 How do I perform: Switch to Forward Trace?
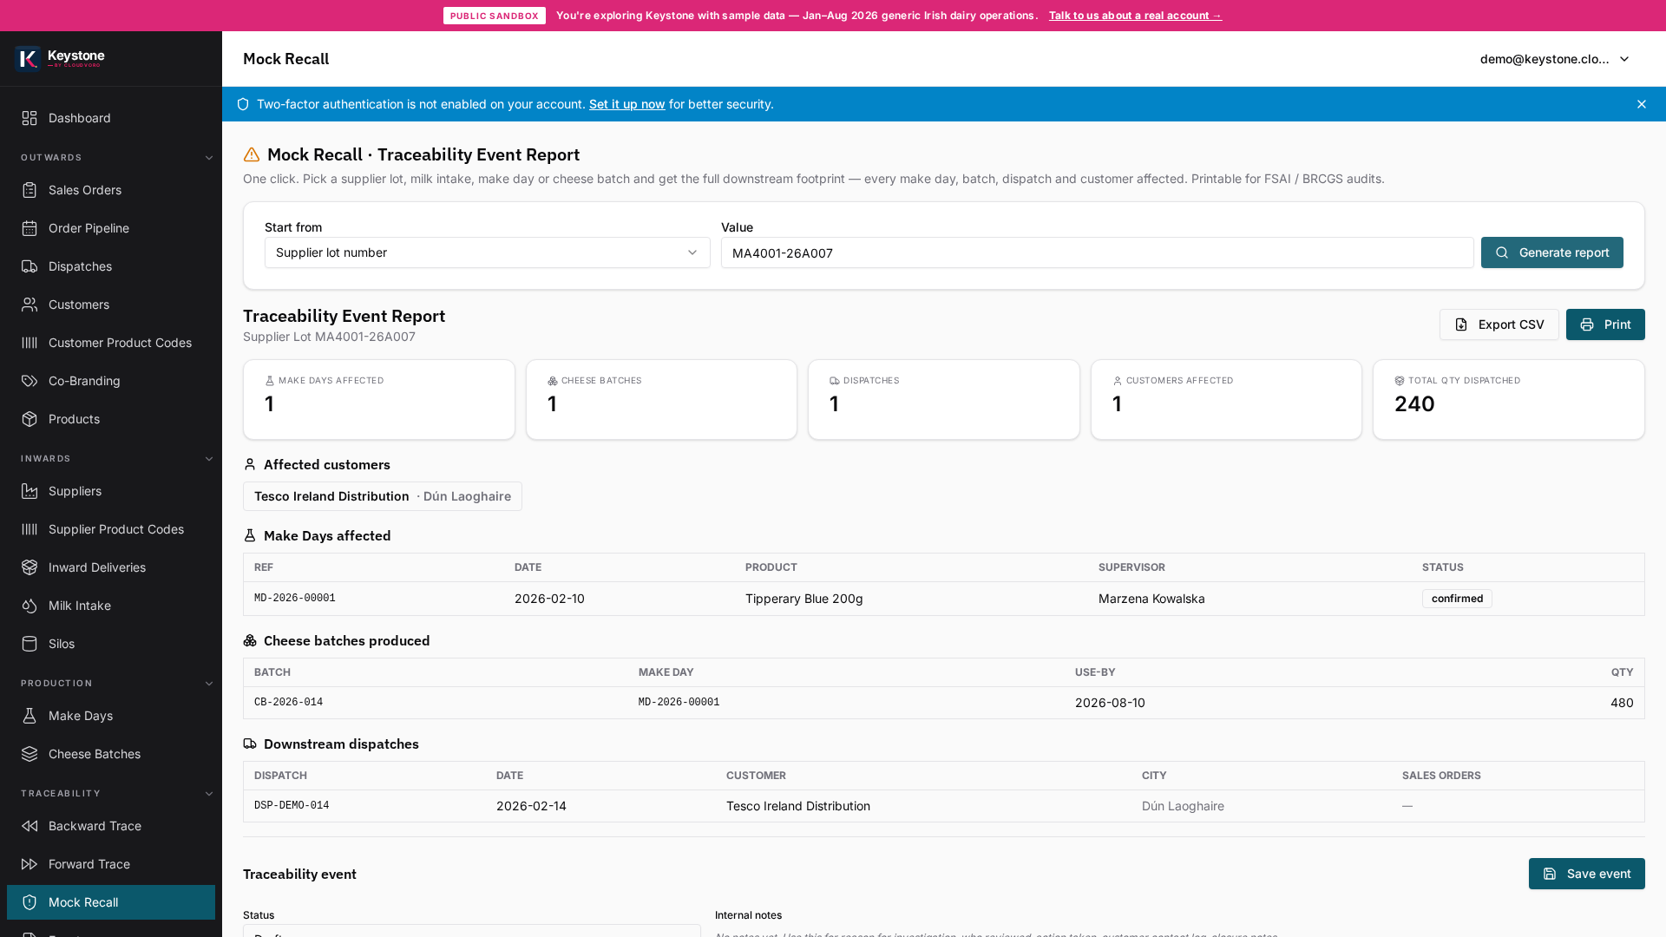111,864
